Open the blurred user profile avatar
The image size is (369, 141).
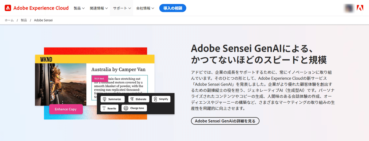[349, 8]
